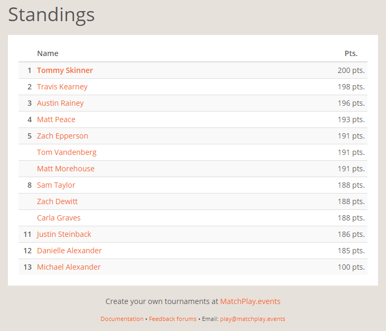Image resolution: width=386 pixels, height=331 pixels.
Task: Open Danielle Alexander's profile
Action: (69, 251)
